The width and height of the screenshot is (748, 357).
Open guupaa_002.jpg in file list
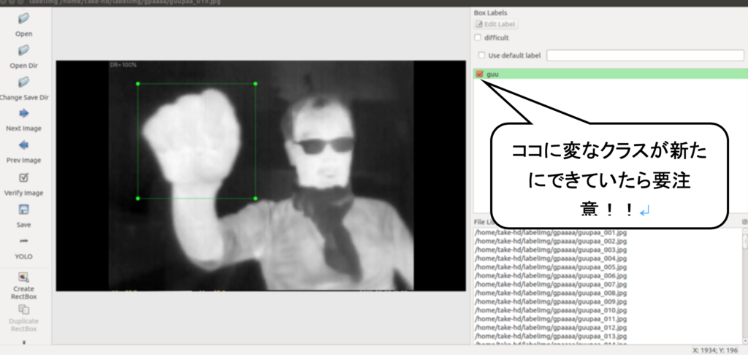coord(551,241)
